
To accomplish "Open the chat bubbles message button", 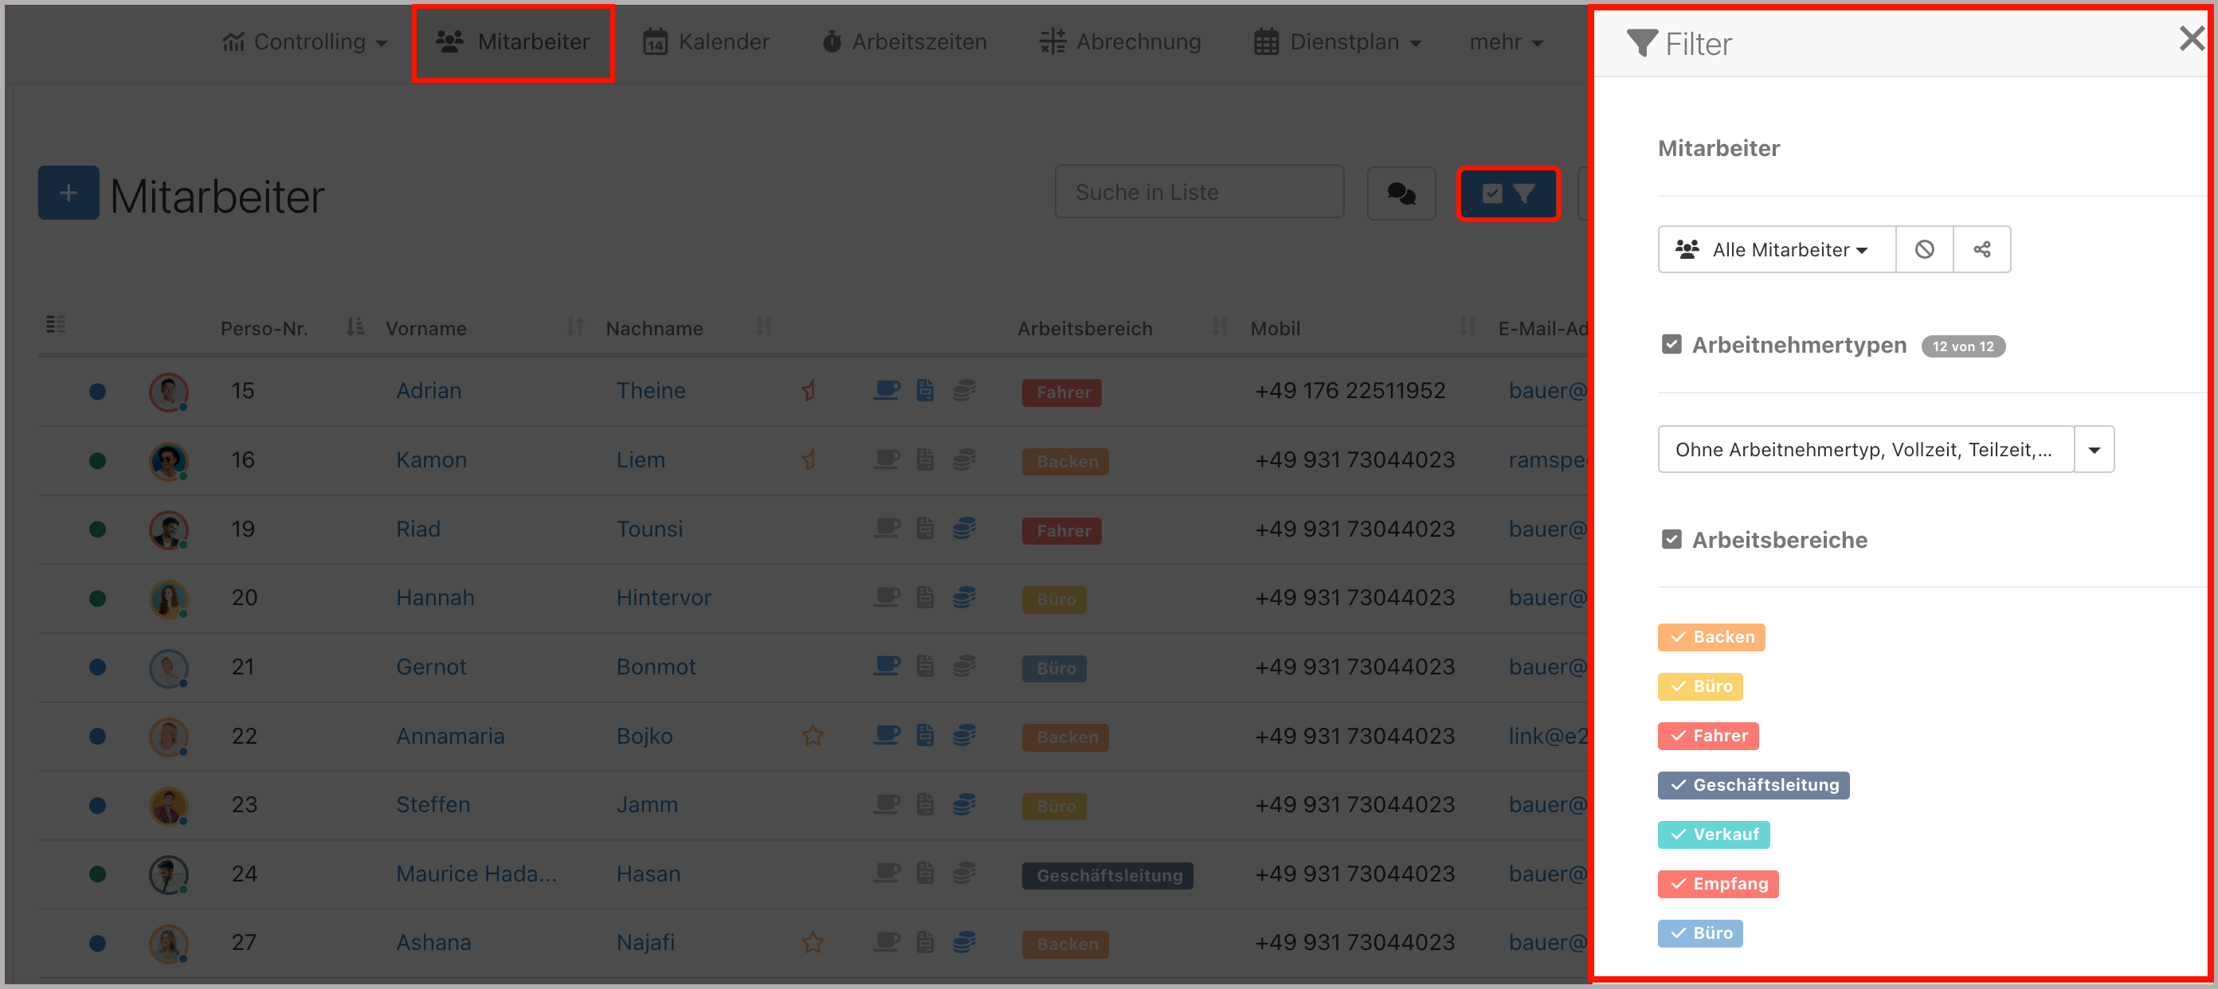I will pyautogui.click(x=1400, y=193).
